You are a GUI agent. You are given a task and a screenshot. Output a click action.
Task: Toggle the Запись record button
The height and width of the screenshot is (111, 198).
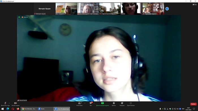(x=114, y=104)
